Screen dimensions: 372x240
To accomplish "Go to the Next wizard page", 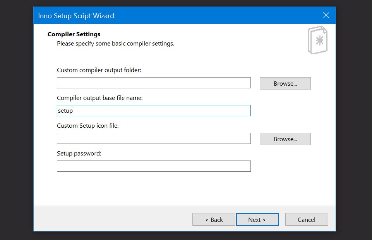I will pos(257,220).
